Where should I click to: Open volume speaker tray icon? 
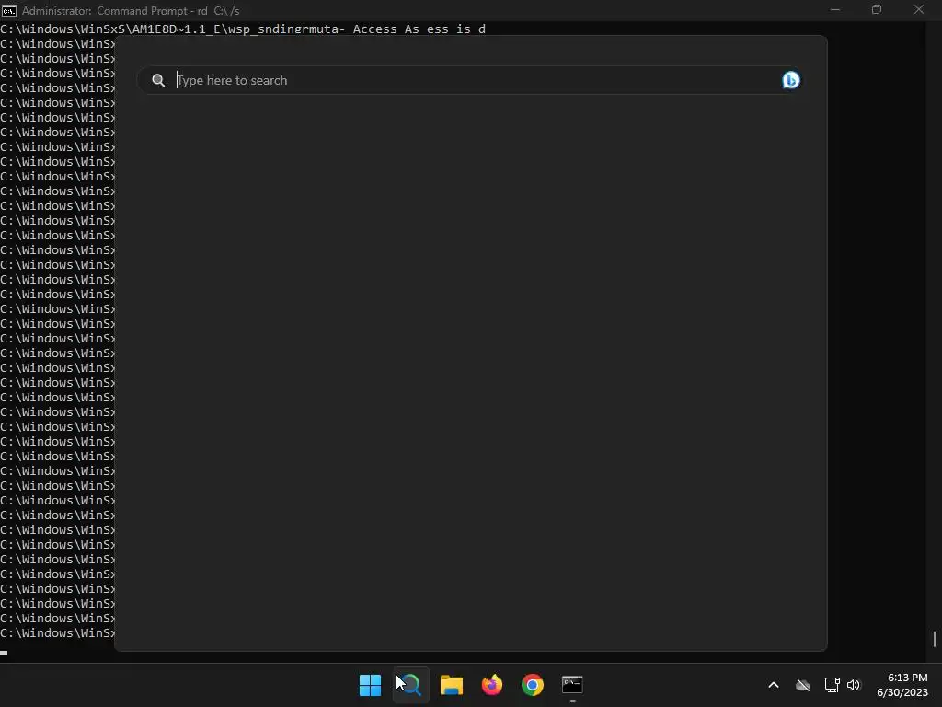tap(854, 685)
